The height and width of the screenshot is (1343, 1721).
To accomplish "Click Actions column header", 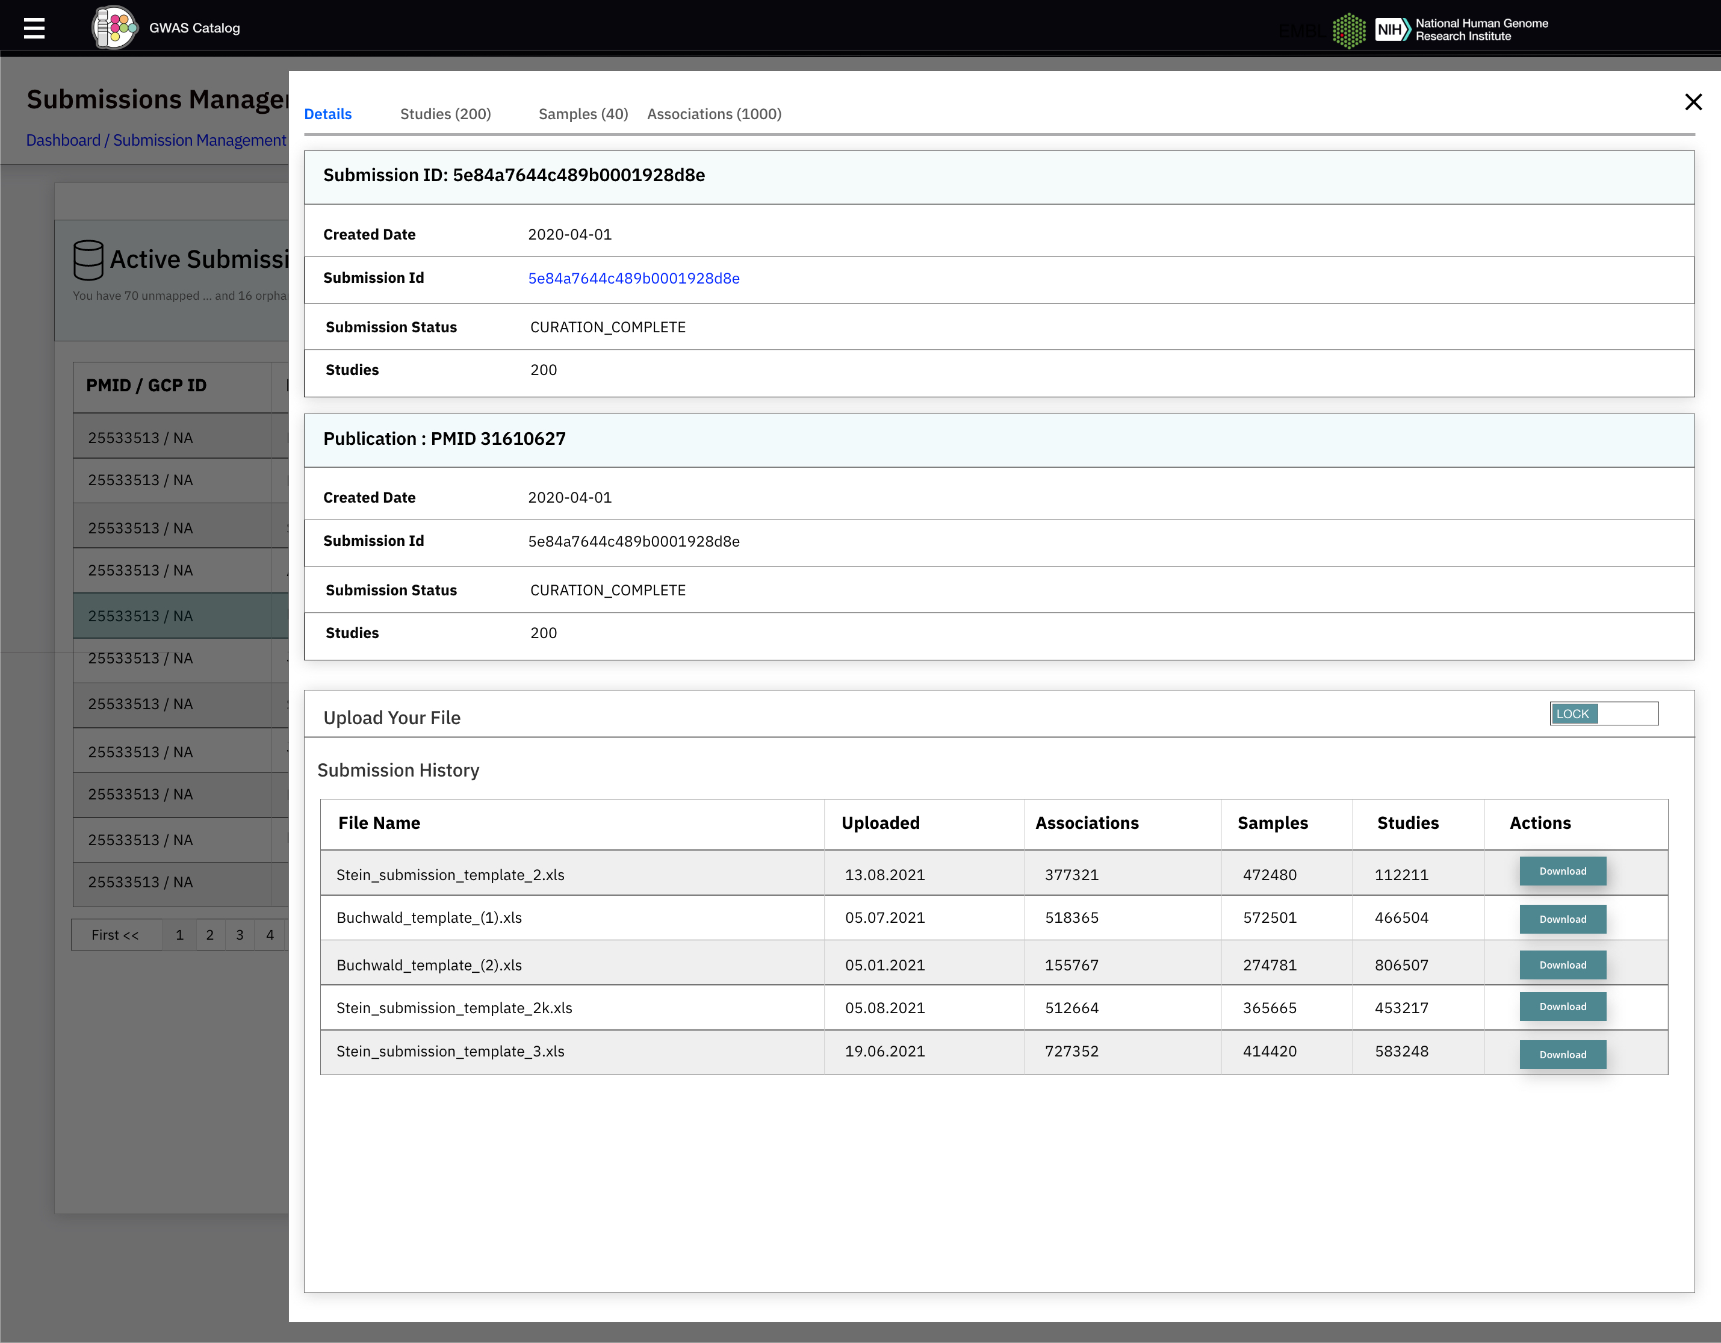I will tap(1540, 823).
